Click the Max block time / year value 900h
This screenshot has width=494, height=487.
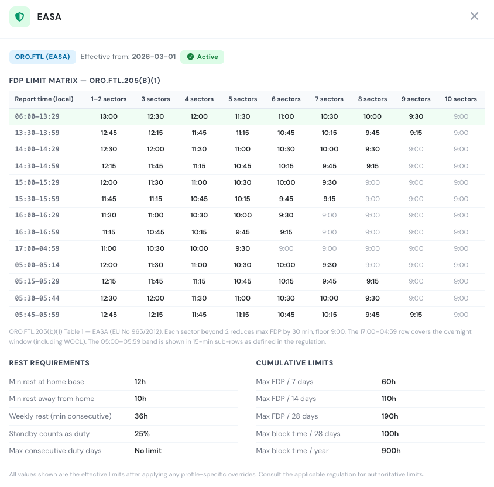[391, 451]
